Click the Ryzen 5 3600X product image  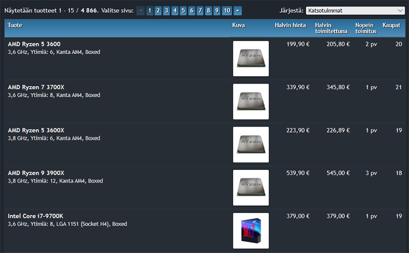[251, 144]
